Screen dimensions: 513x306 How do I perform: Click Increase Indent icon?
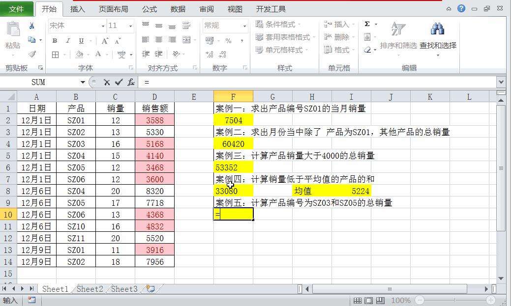click(159, 54)
